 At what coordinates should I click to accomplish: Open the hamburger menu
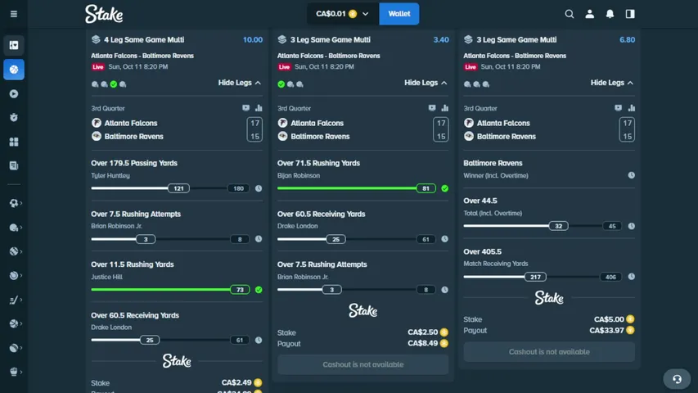(x=14, y=14)
